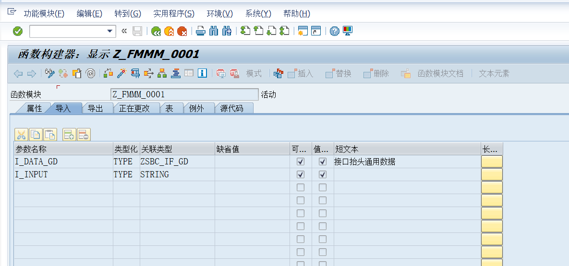Click the Print icon
This screenshot has width=569, height=266.
tap(201, 32)
